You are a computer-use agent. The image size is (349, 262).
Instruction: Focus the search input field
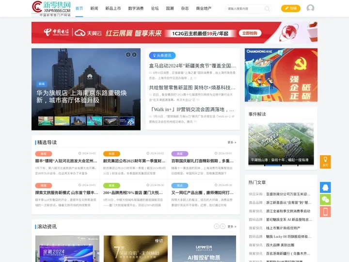pos(245,9)
